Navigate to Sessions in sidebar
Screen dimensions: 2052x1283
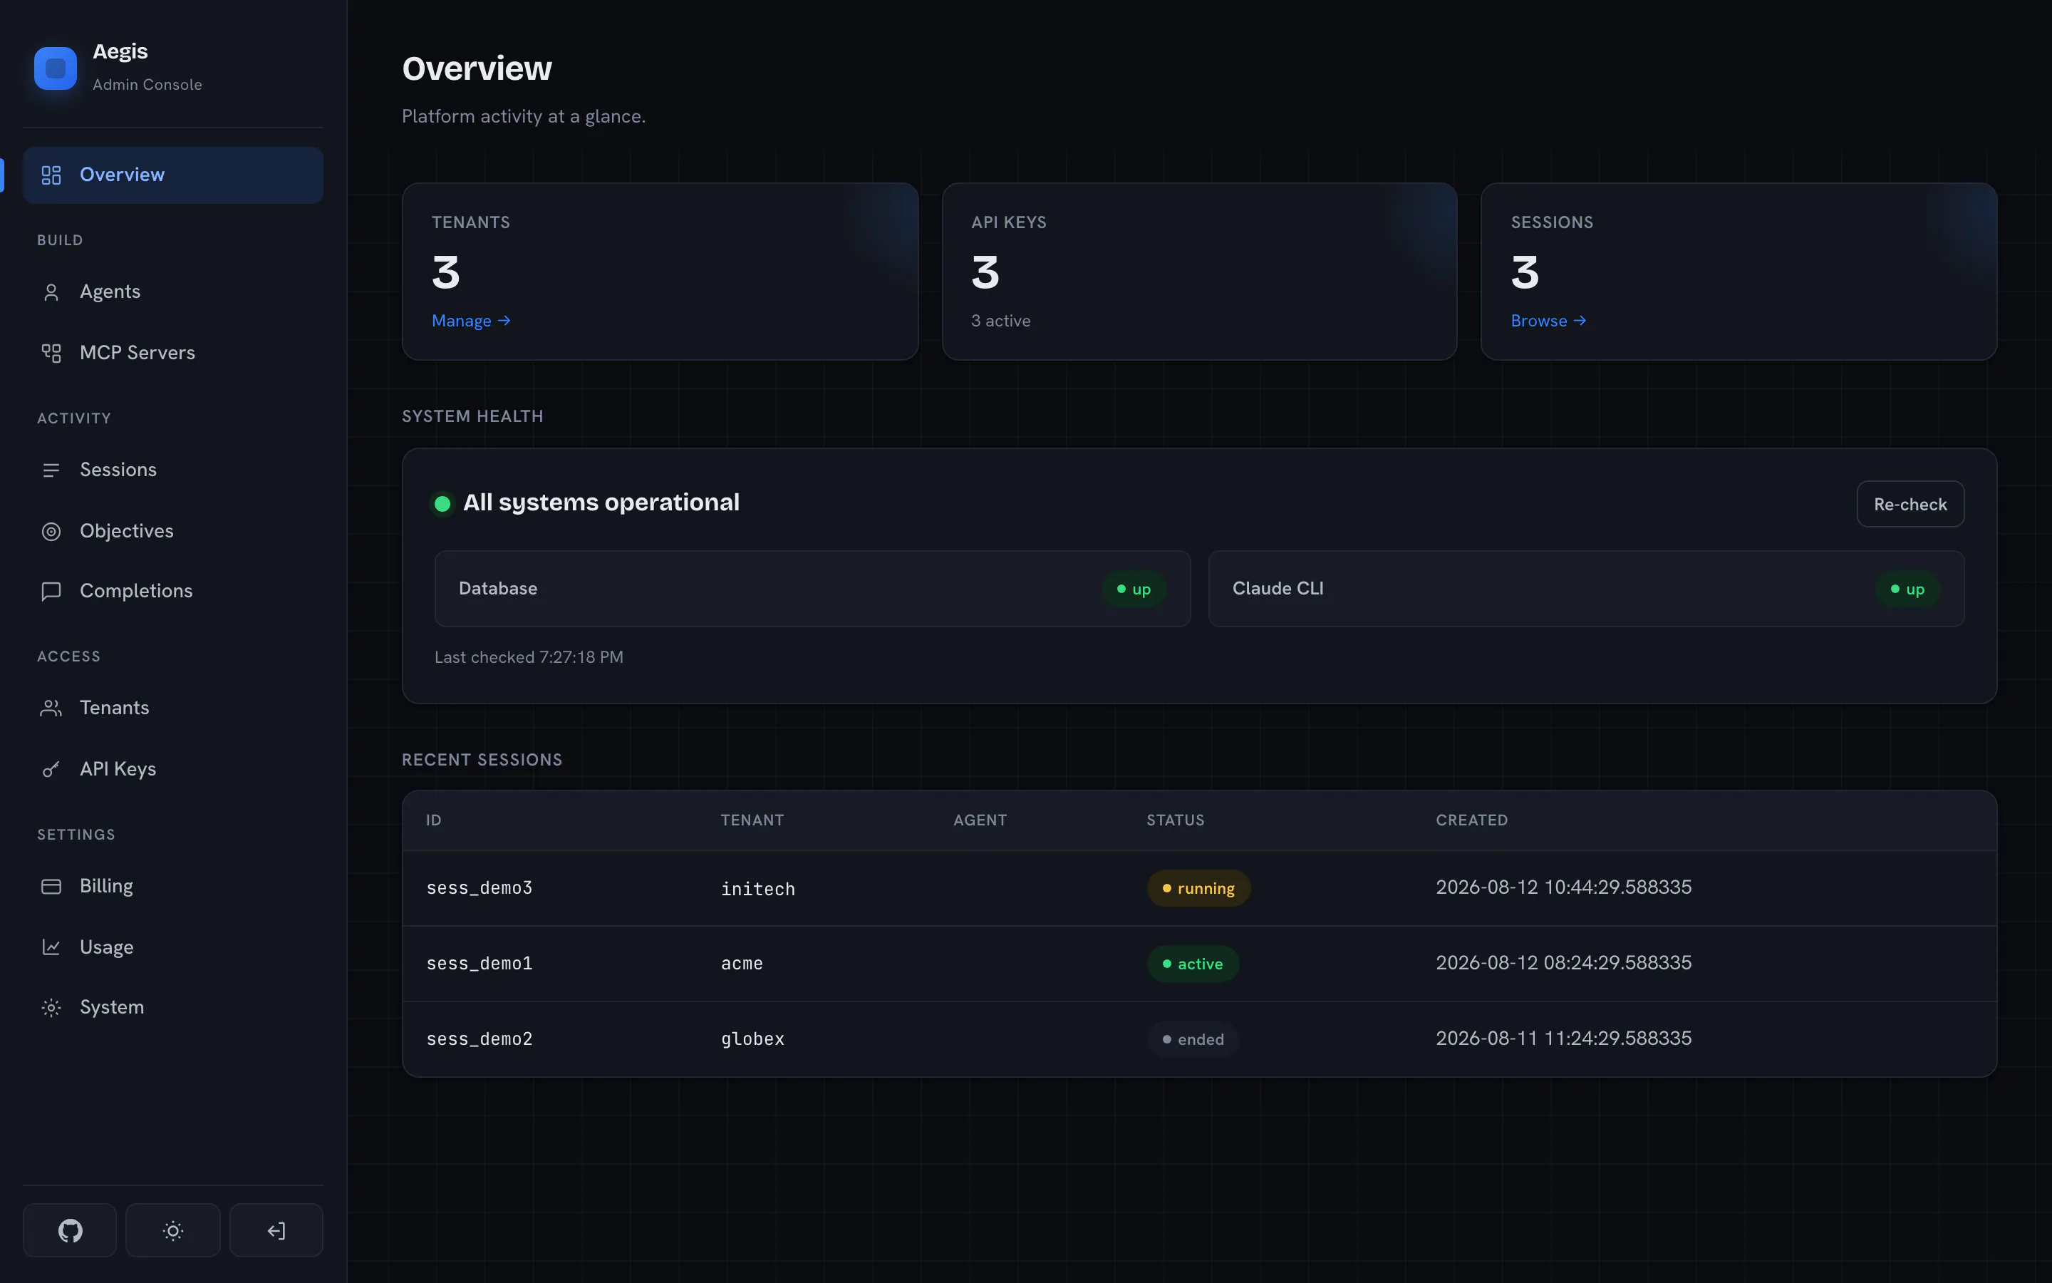pyautogui.click(x=173, y=470)
